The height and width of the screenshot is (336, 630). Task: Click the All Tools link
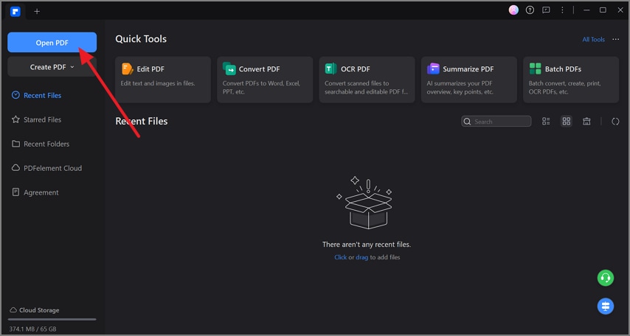(593, 40)
